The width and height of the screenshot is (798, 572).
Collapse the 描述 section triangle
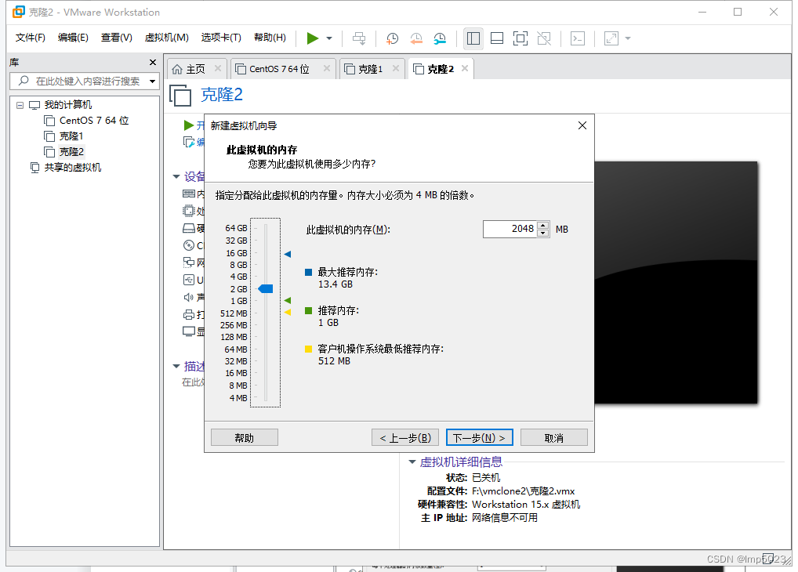point(176,366)
